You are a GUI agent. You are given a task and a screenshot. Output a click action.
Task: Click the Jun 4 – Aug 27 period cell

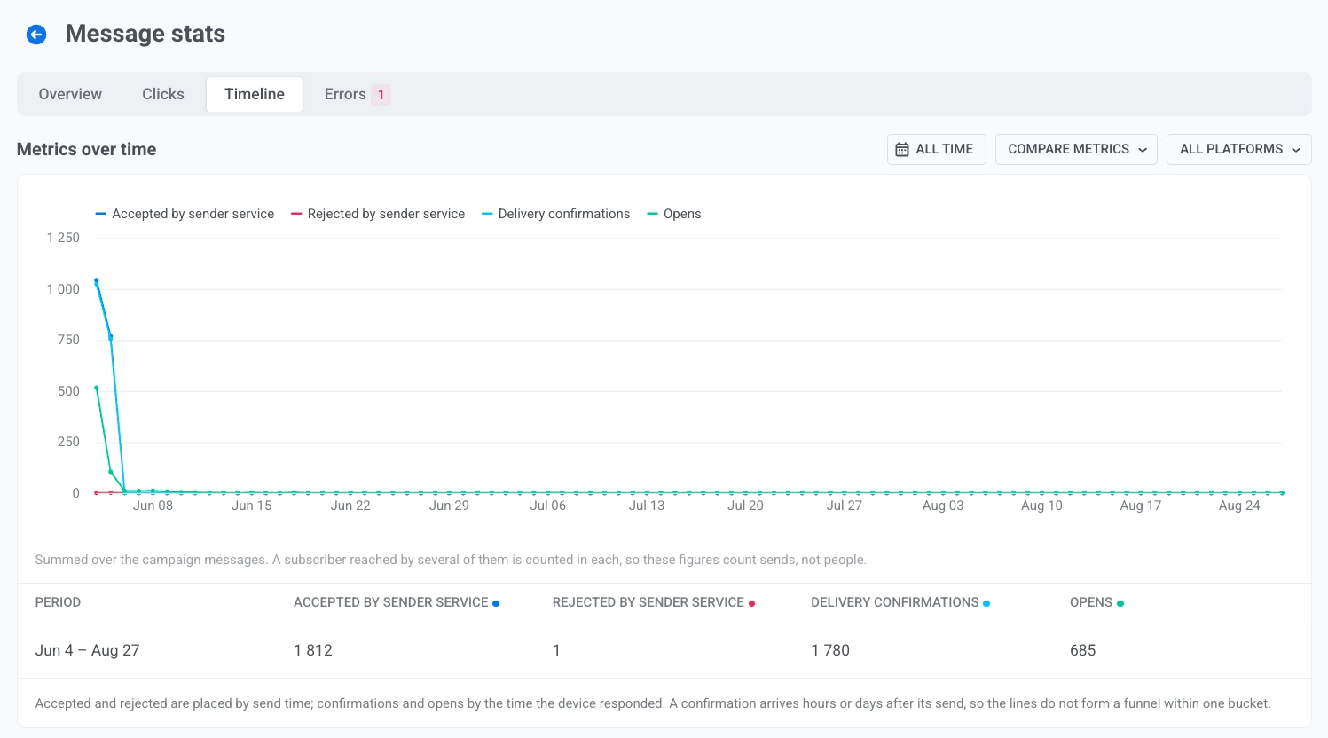click(87, 650)
